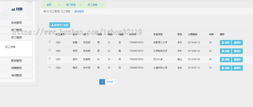Image resolution: width=253 pixels, height=107 pixels.
Task: Go to pagination page 1
Action: [102, 82]
